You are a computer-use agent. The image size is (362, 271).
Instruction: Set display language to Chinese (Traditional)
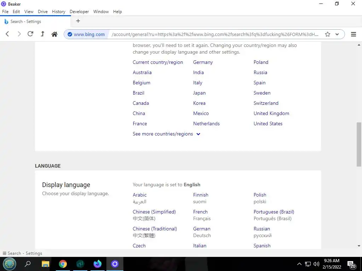[x=155, y=229]
